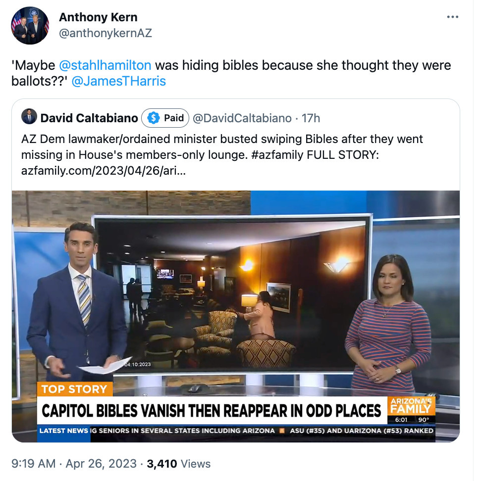
Task: Click the quoted tweet text body
Action: pyautogui.click(x=222, y=155)
